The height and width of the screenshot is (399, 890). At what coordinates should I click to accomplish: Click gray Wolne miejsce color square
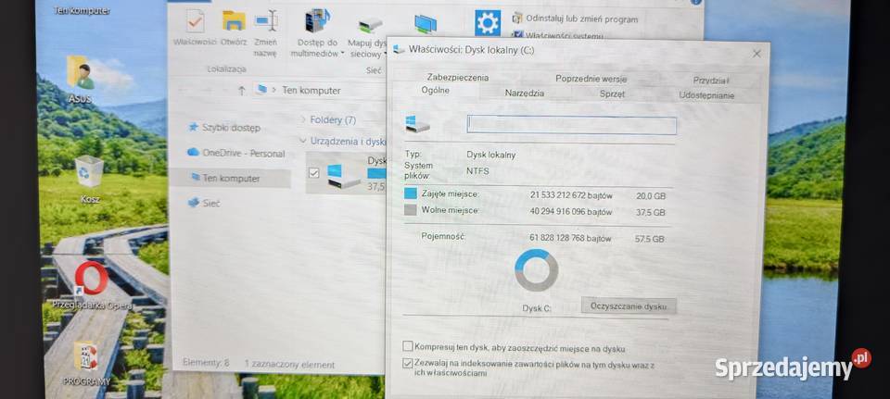411,210
